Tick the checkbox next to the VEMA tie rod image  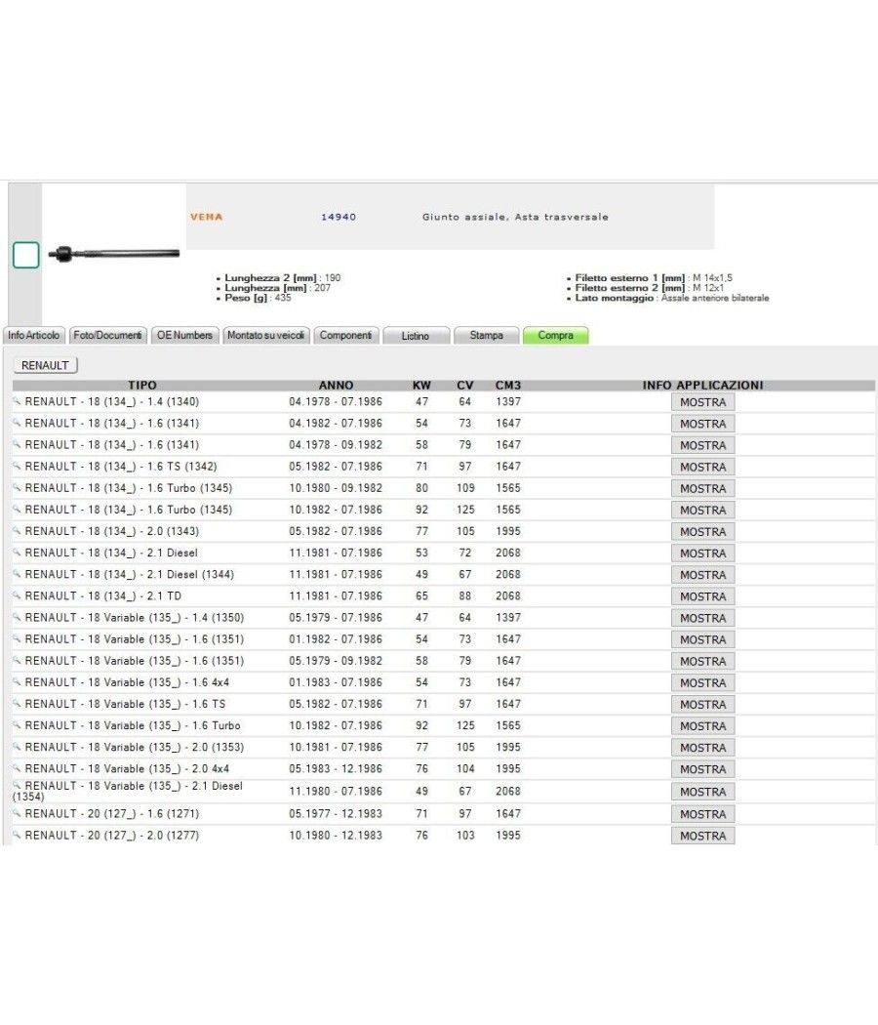click(26, 255)
